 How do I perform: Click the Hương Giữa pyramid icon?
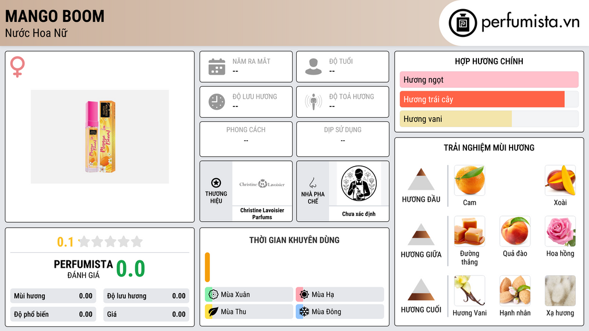point(421,234)
